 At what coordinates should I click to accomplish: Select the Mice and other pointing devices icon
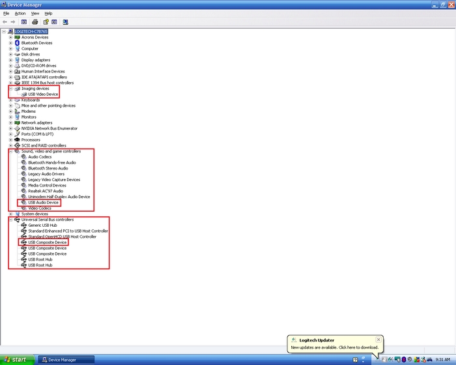(17, 106)
